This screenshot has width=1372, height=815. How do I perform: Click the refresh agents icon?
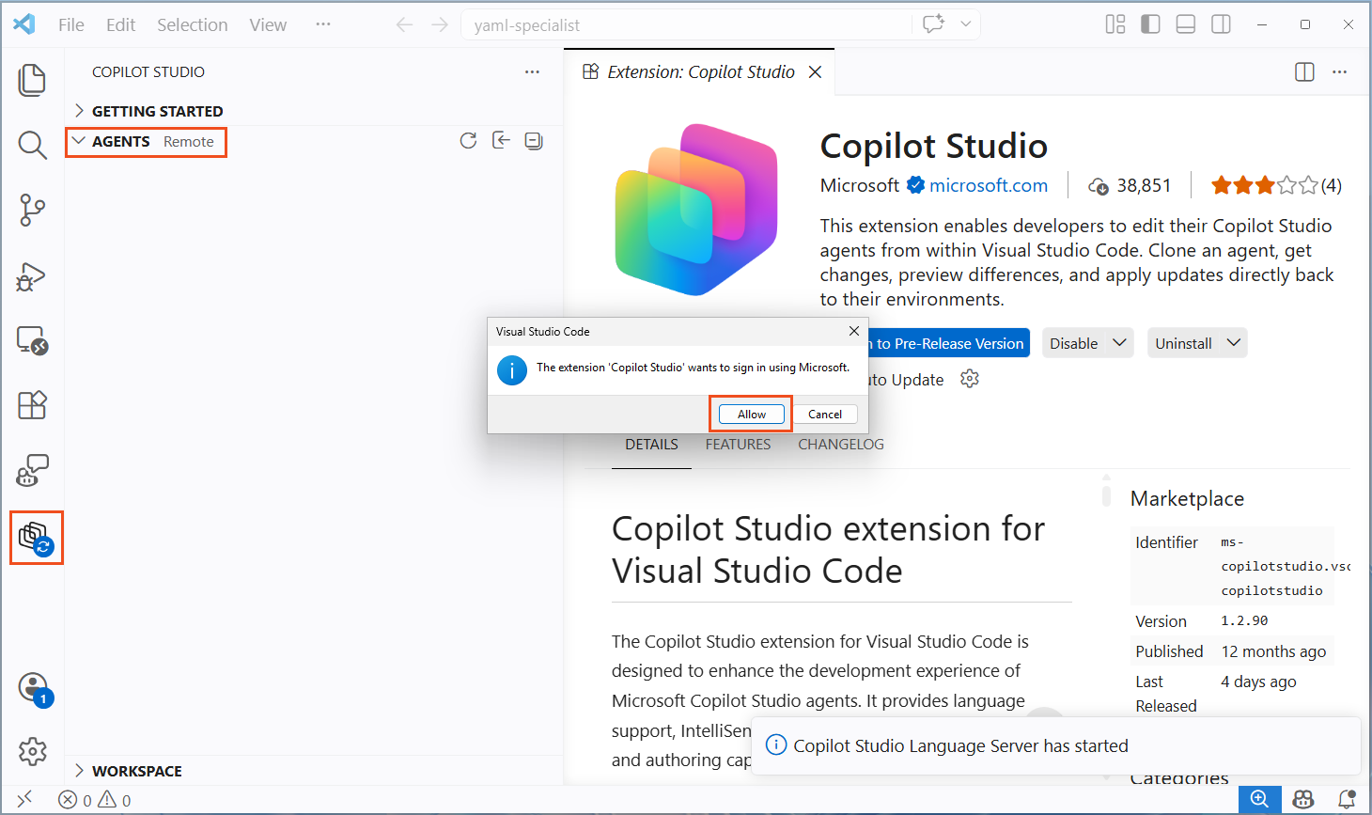pyautogui.click(x=468, y=141)
